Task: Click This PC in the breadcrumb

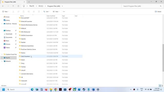Action: pos(32,6)
